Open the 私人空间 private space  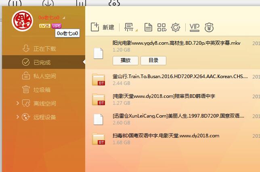[44, 76]
